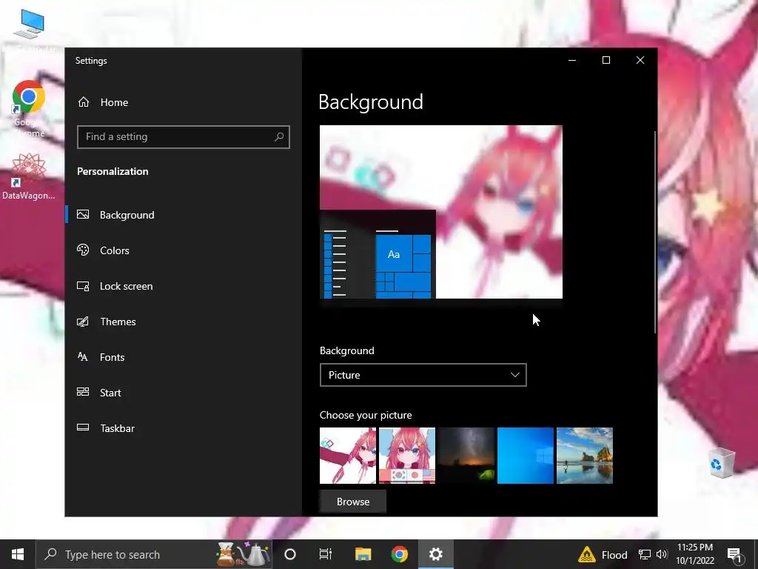Maximize the Settings window

click(606, 60)
